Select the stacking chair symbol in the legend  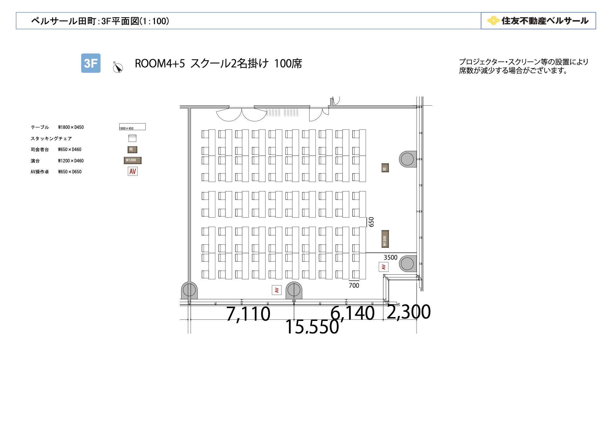click(x=132, y=138)
